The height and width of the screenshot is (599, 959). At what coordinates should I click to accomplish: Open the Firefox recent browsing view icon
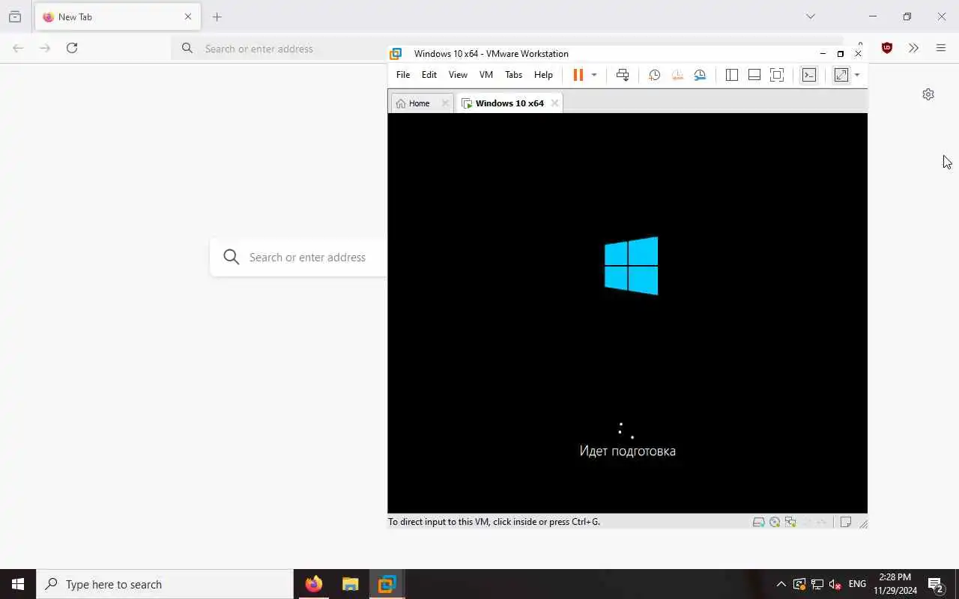pyautogui.click(x=15, y=16)
